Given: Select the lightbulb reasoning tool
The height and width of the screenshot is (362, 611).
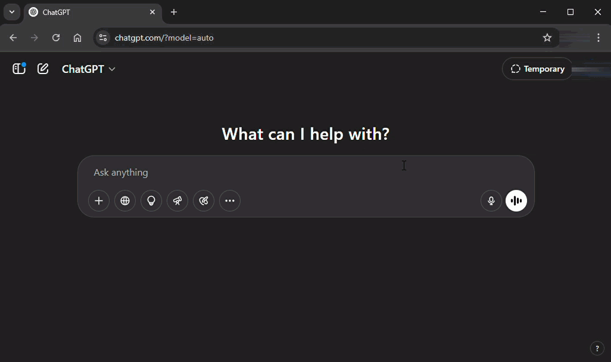Looking at the screenshot, I should pyautogui.click(x=151, y=200).
